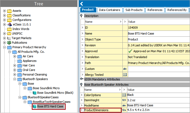Click the Bluetooth Speakers blue folder icon

(20, 79)
